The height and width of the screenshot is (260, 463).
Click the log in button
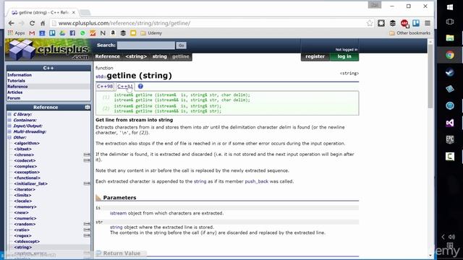coord(344,56)
